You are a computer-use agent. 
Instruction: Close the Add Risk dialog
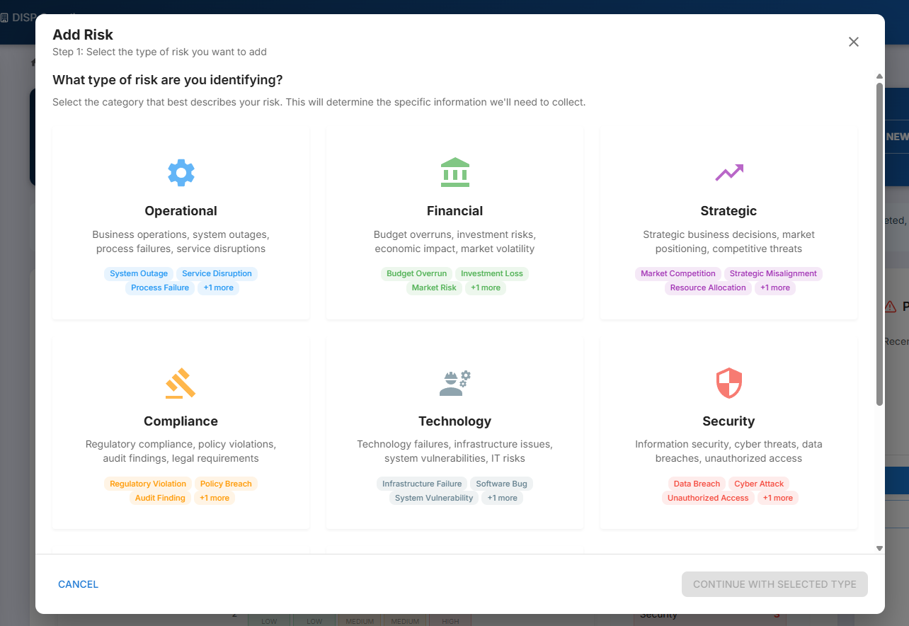click(x=853, y=42)
